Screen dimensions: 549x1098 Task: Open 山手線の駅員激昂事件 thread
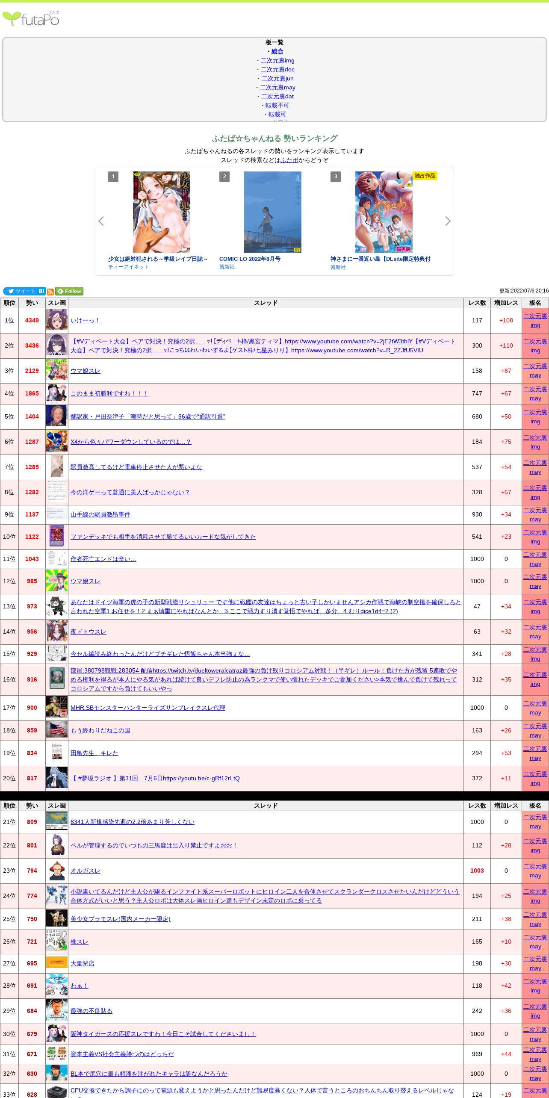100,514
